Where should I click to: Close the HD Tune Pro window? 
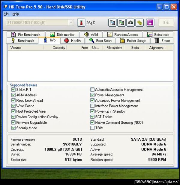(174, 7)
